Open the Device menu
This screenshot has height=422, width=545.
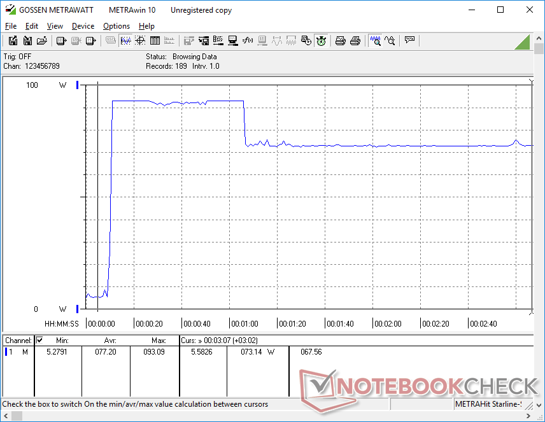[x=83, y=26]
